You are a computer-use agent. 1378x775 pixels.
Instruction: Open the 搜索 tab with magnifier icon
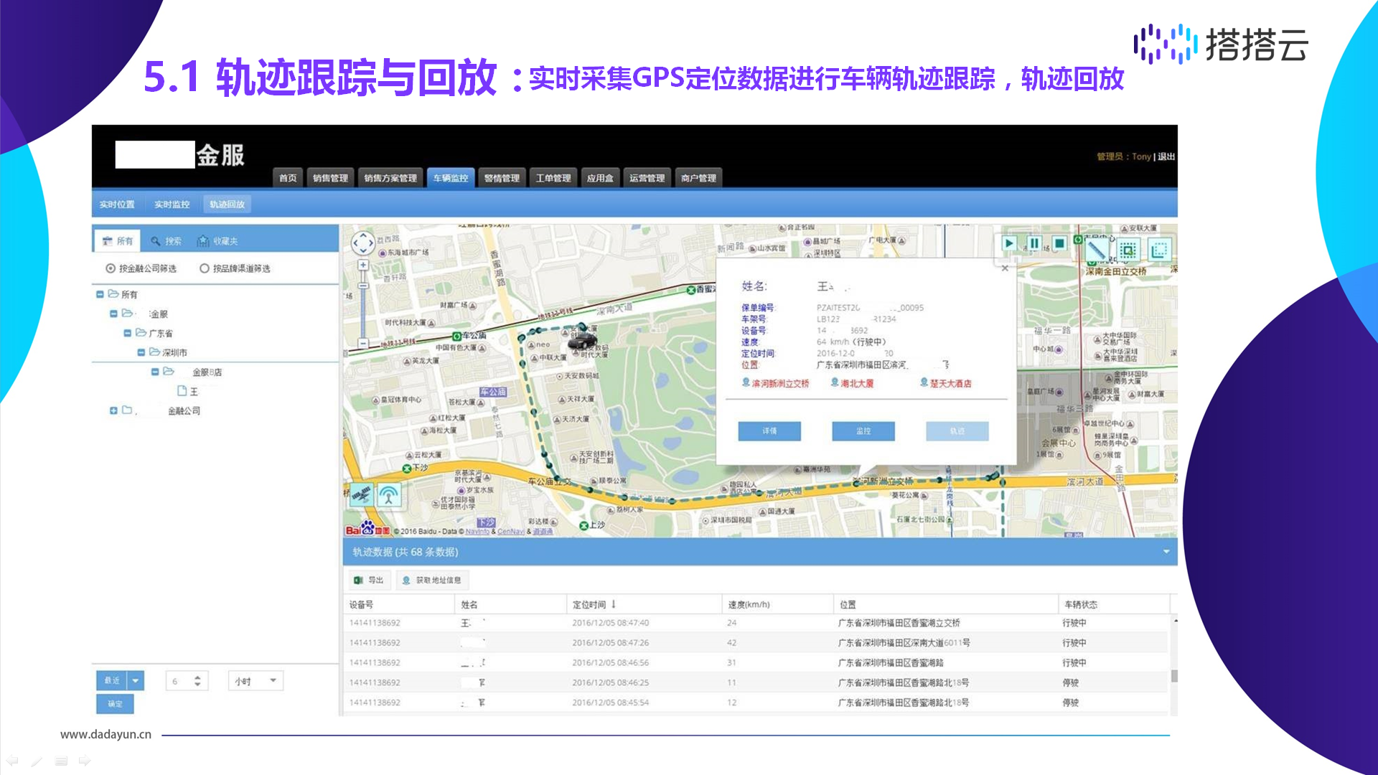(167, 241)
